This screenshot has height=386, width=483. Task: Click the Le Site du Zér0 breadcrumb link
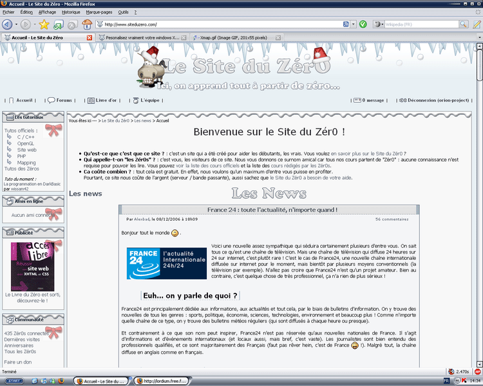click(x=115, y=121)
